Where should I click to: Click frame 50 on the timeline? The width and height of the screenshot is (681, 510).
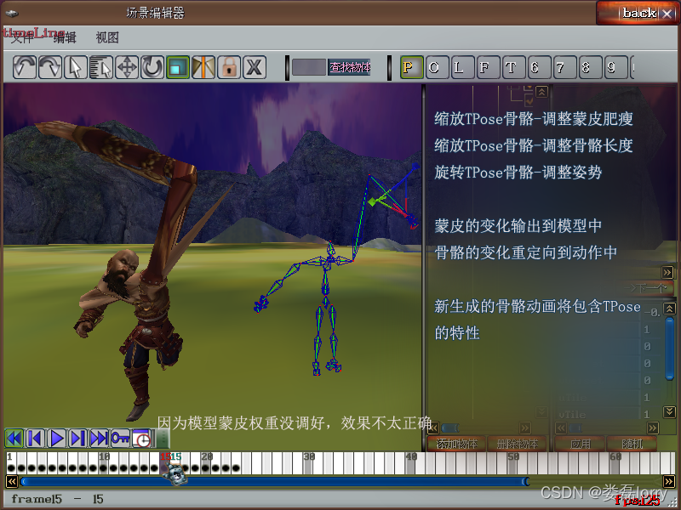click(x=513, y=462)
